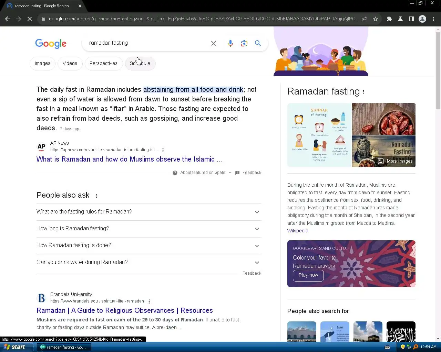
Task: Expand 'How long is Ramadan fasting?'
Action: pyautogui.click(x=149, y=229)
